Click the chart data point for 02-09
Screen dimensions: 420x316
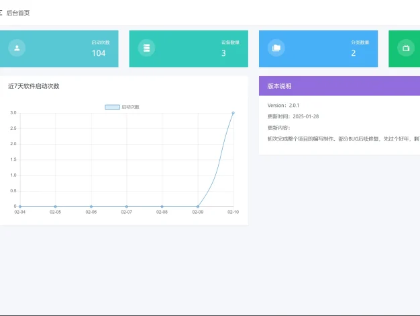(197, 206)
